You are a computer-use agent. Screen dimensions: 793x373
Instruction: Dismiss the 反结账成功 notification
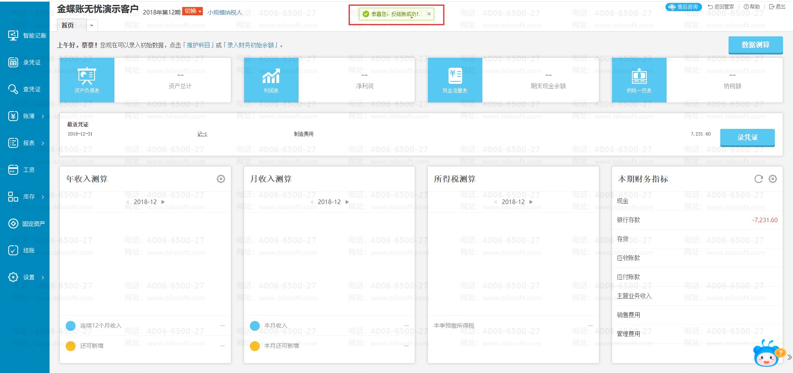[x=429, y=14]
